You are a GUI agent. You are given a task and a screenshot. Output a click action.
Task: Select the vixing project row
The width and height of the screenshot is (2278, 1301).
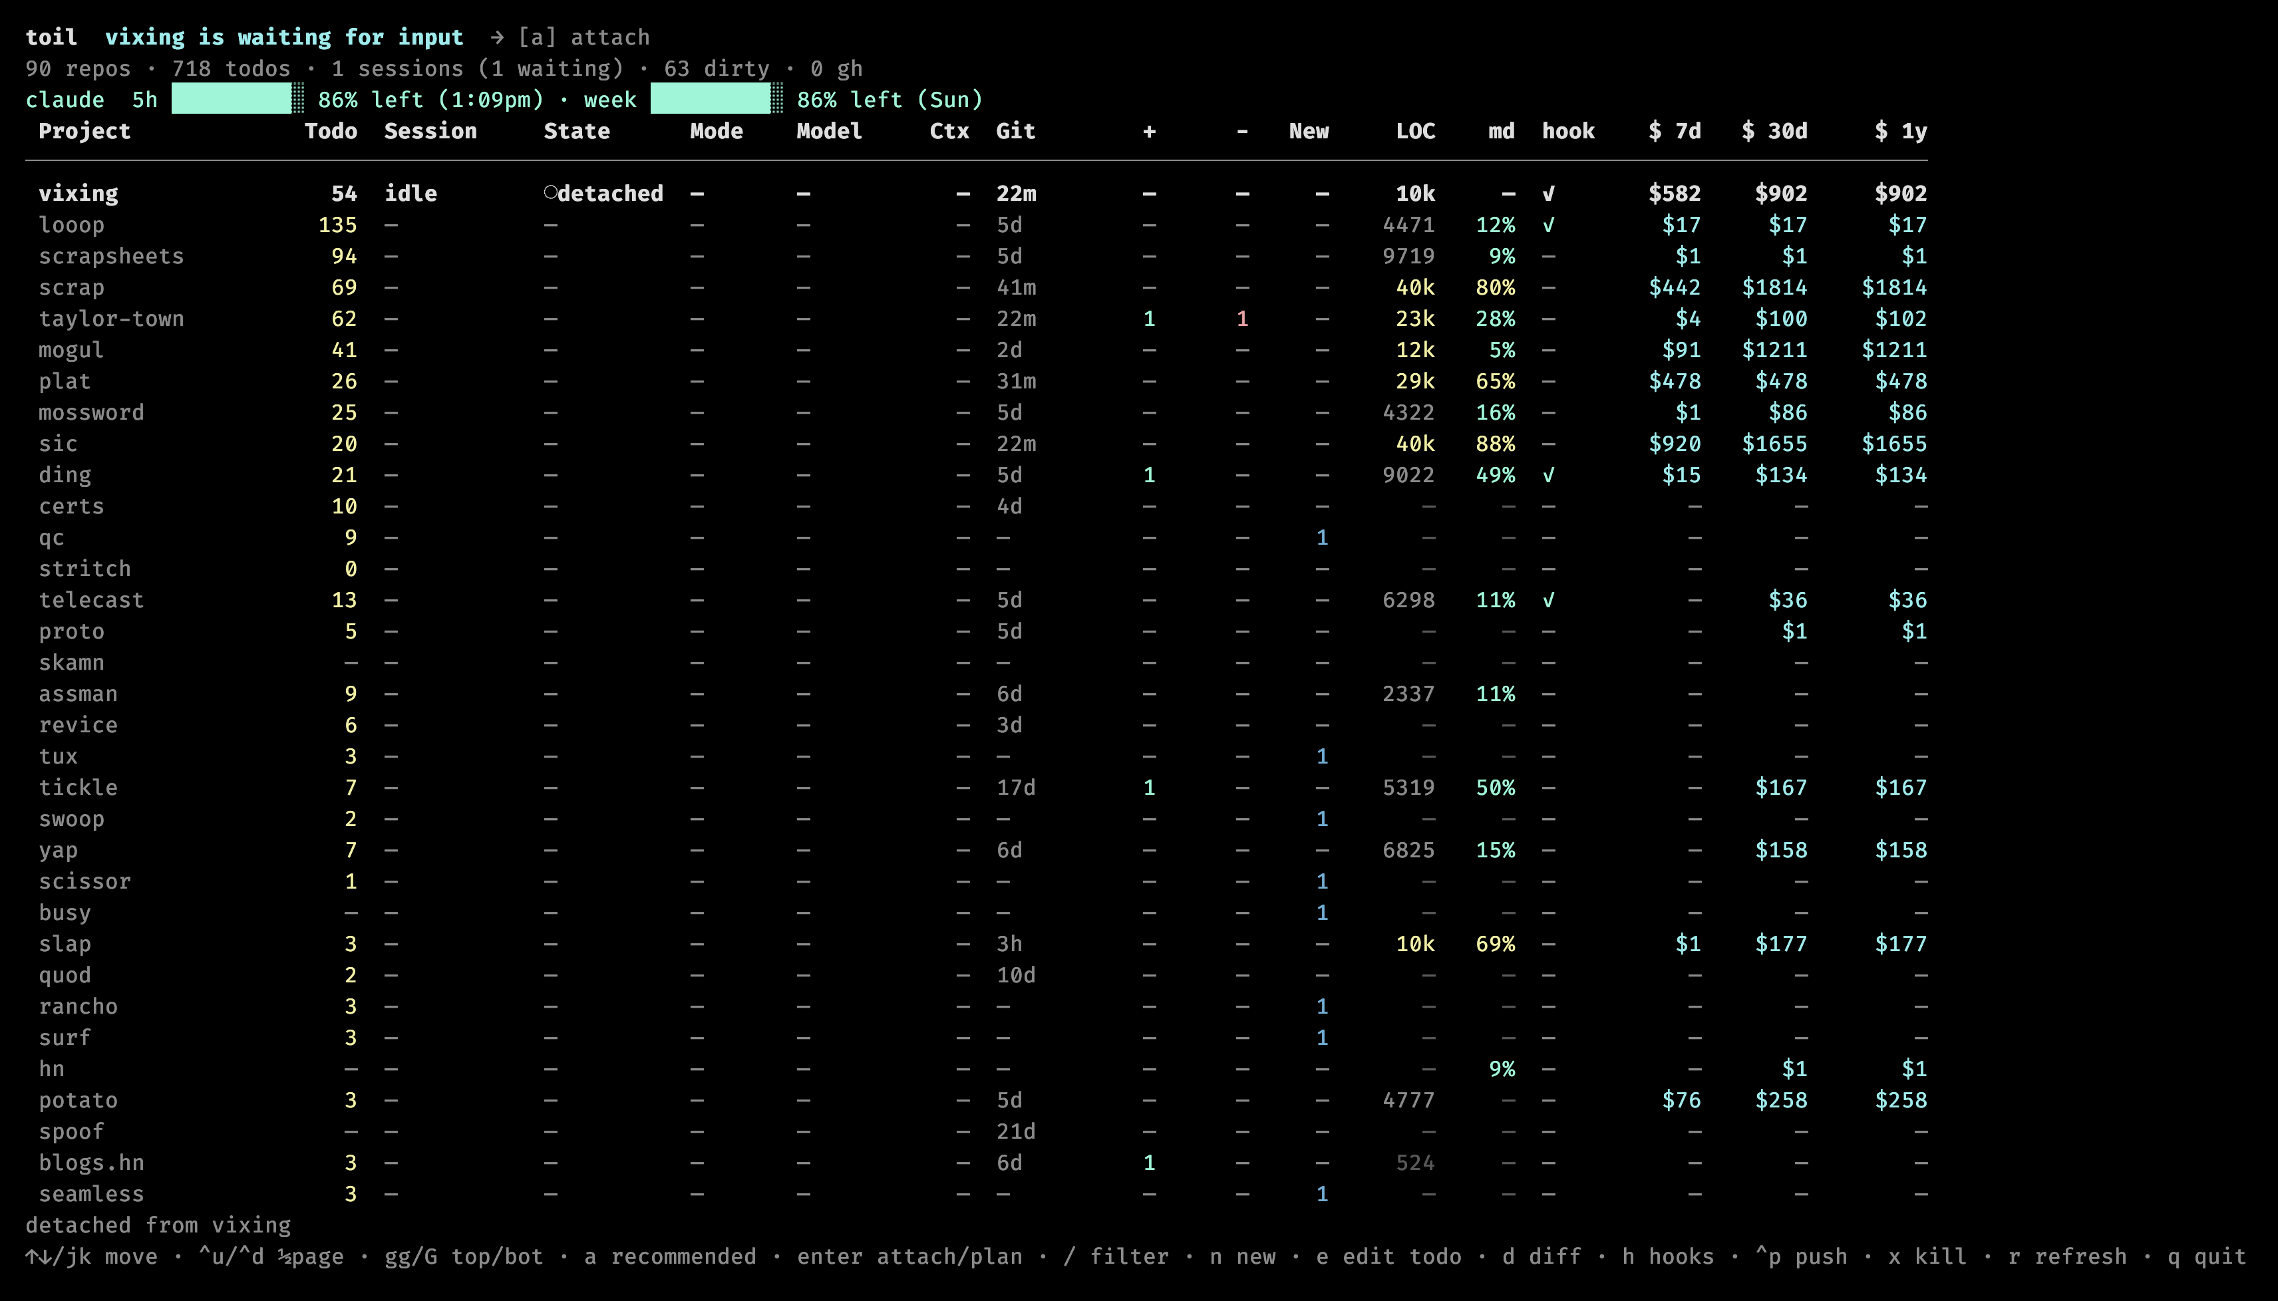click(977, 194)
